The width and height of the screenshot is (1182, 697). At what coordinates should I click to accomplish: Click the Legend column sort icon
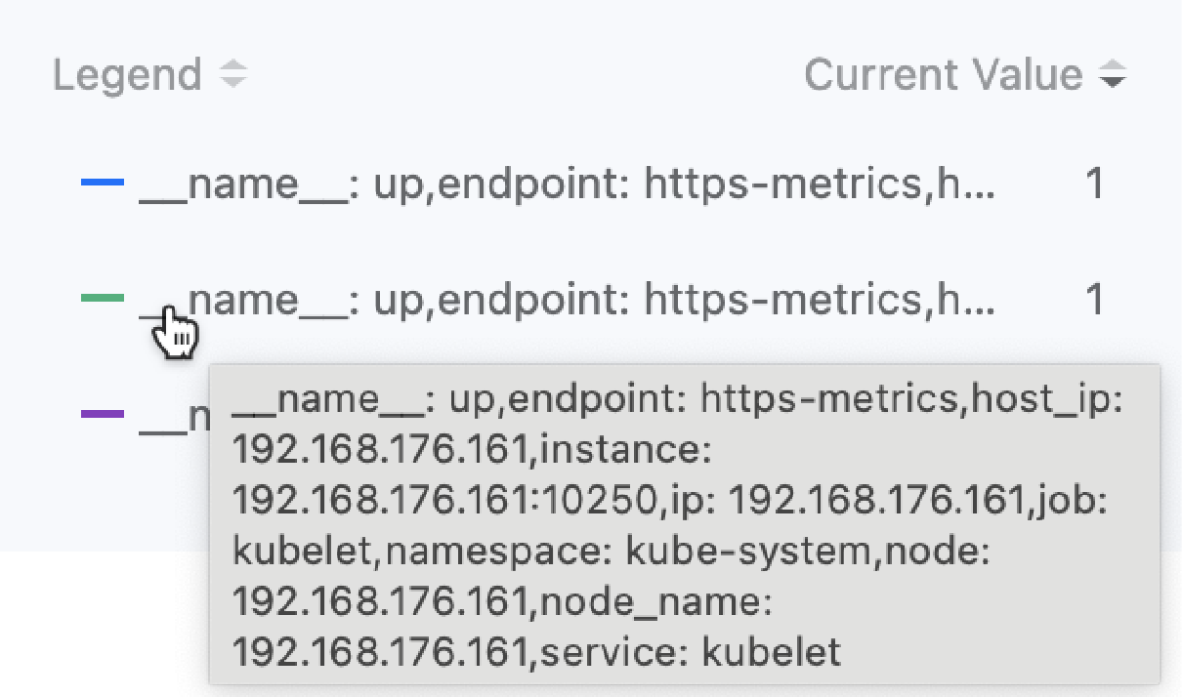233,75
